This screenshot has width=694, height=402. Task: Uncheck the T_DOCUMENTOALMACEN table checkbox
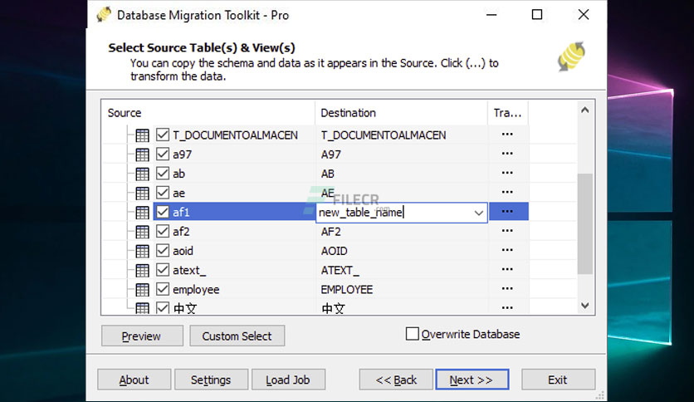click(x=163, y=135)
